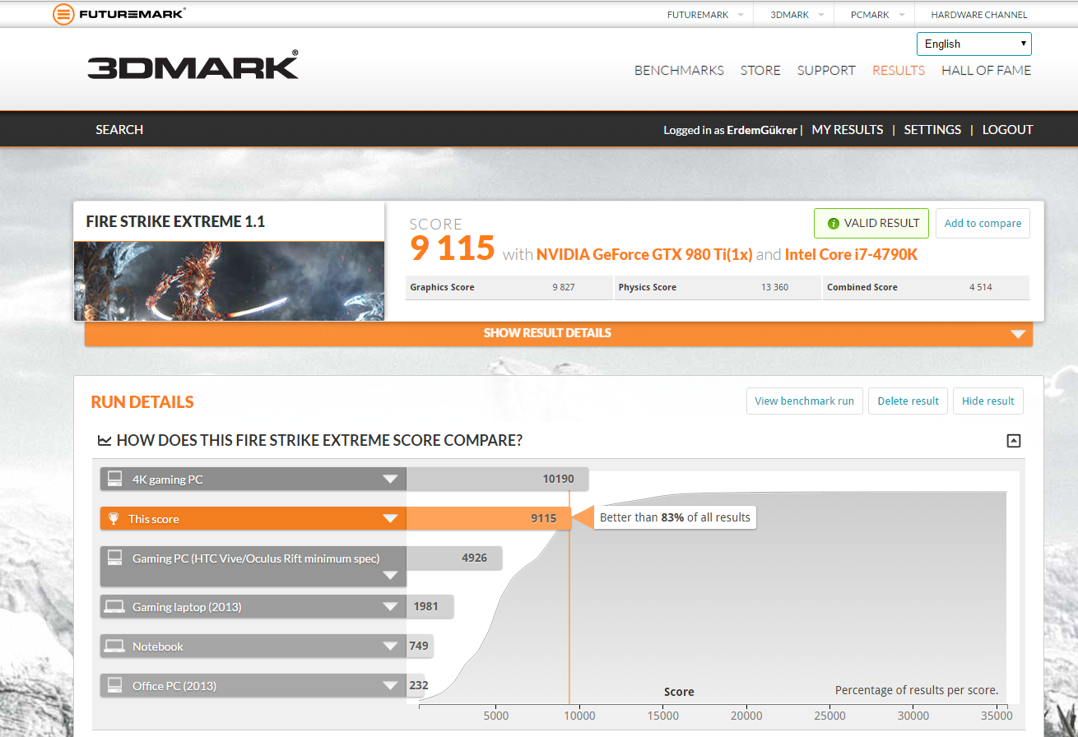Click Add to compare button
This screenshot has width=1078, height=737.
pos(983,223)
